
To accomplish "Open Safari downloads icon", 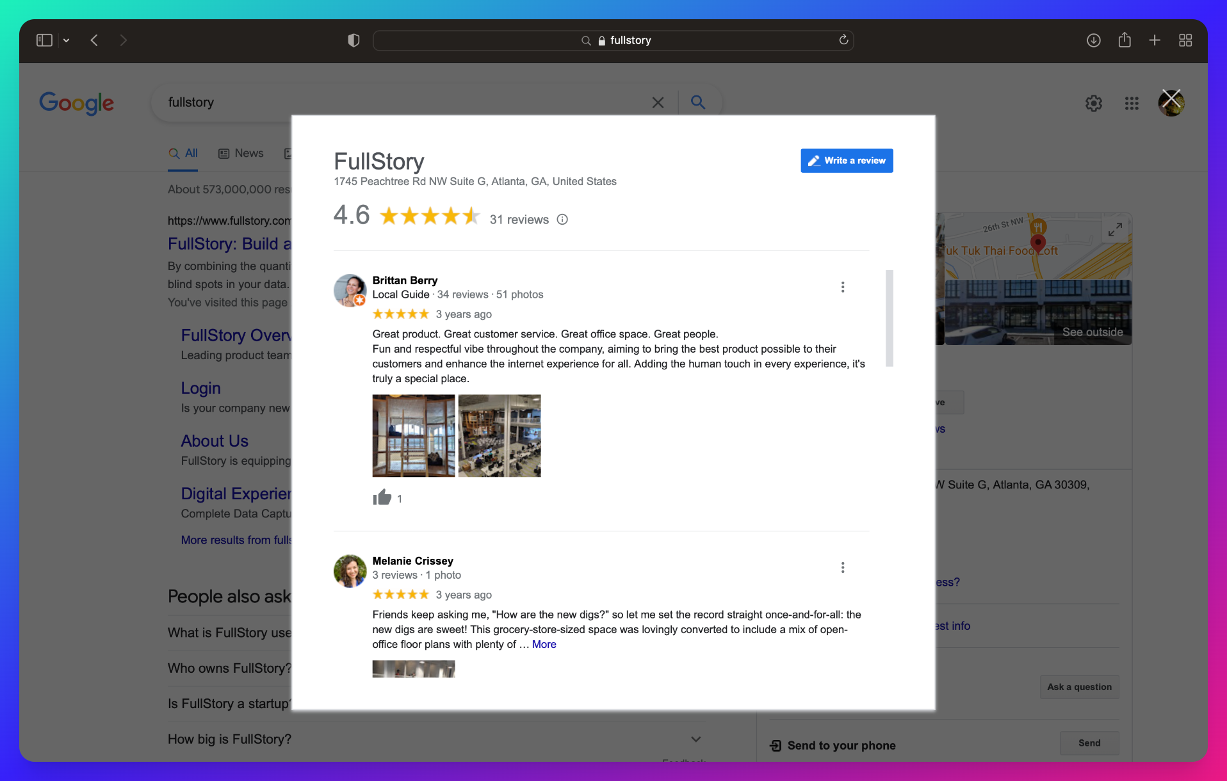I will 1093,40.
